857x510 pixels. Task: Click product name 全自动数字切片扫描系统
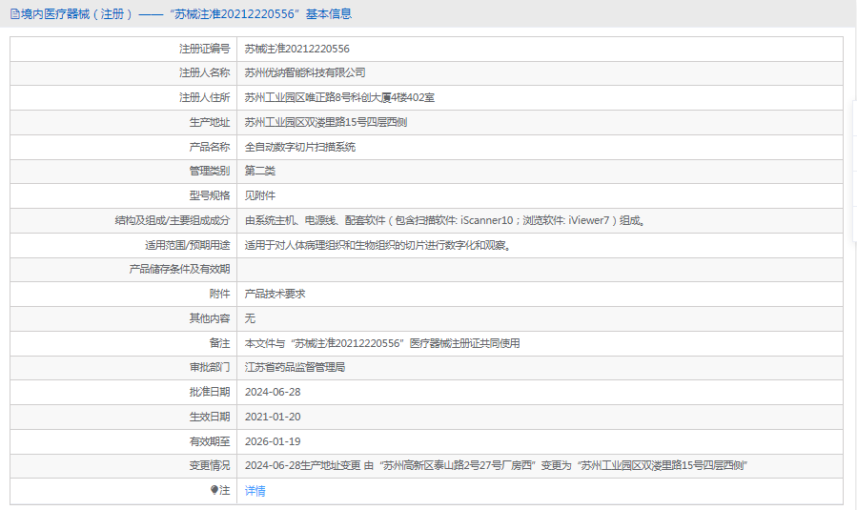pyautogui.click(x=300, y=147)
